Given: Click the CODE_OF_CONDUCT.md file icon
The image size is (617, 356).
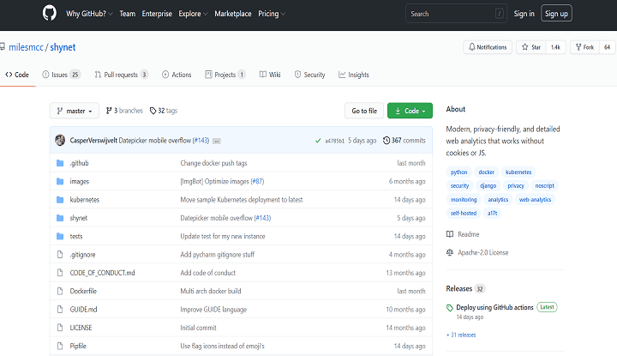Looking at the screenshot, I should tap(60, 273).
